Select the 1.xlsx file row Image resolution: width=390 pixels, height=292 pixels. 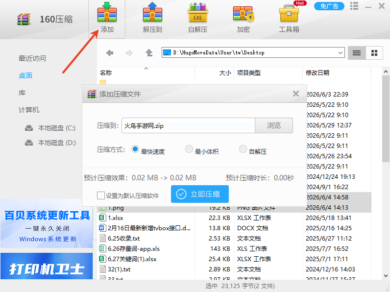pyautogui.click(x=234, y=218)
